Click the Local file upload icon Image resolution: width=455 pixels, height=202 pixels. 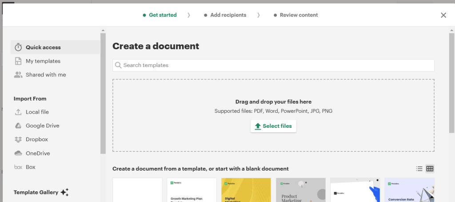point(18,112)
